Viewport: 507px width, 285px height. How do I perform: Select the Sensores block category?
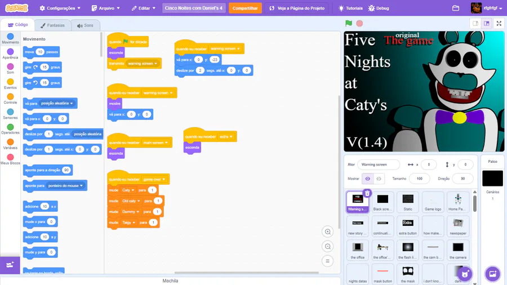pos(10,114)
